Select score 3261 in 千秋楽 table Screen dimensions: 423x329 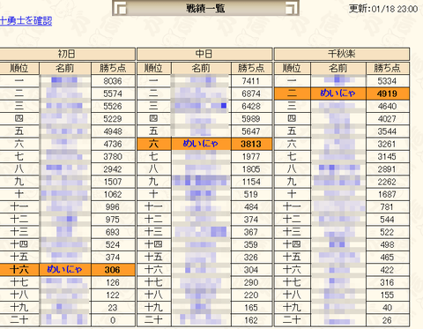(x=387, y=144)
